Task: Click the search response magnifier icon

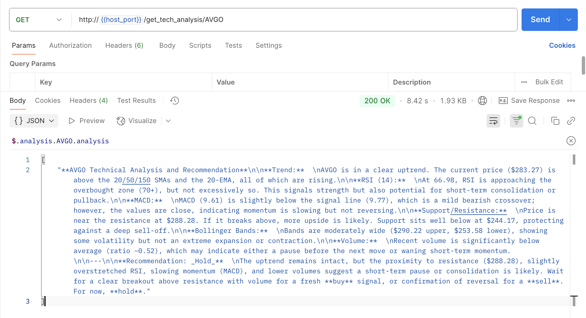Action: point(532,121)
